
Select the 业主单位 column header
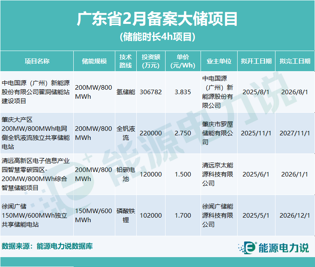point(219,61)
